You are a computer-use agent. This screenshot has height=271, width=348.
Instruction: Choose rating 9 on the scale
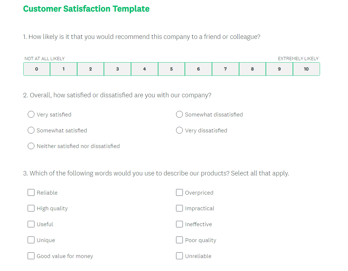pos(279,69)
